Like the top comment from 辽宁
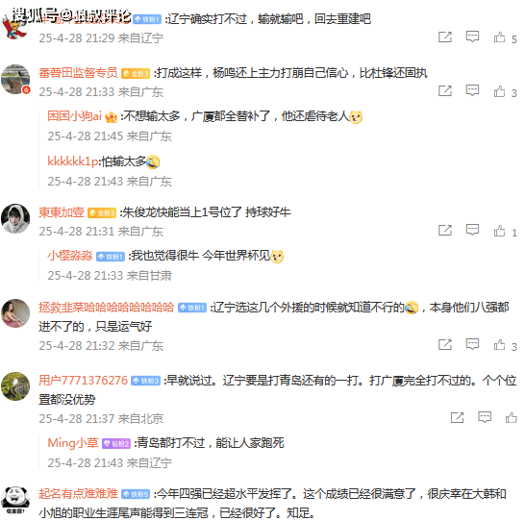This screenshot has height=521, width=525. coord(499,37)
